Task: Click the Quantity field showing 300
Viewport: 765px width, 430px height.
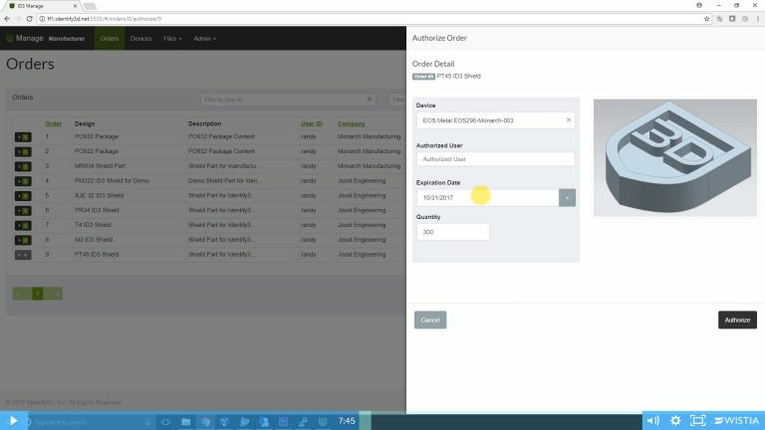Action: click(453, 232)
